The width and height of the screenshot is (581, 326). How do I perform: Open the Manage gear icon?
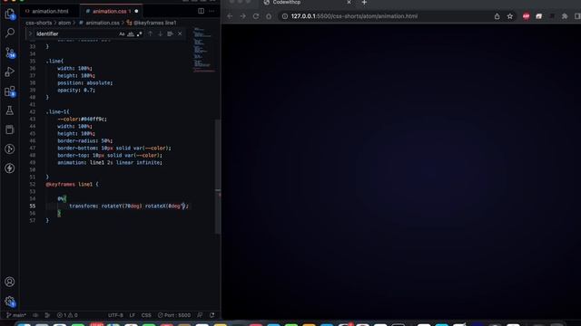[x=10, y=302]
